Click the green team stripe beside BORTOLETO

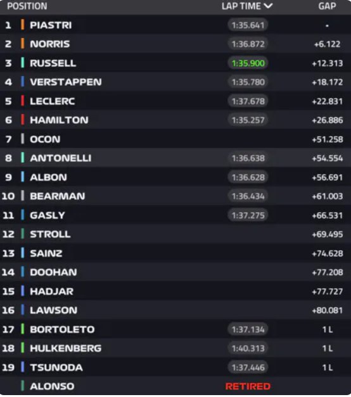[23, 329]
